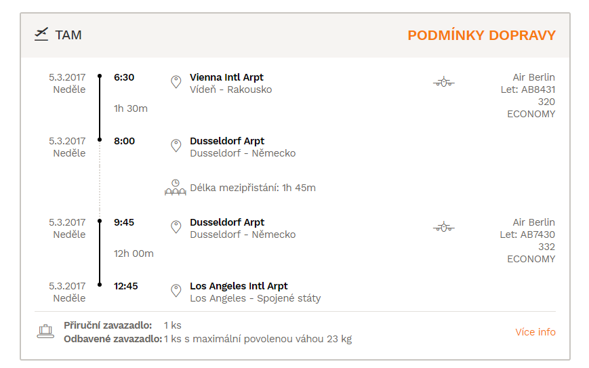This screenshot has width=589, height=368.
Task: Click the Odbavené zavazadlo baggage label
Action: (113, 339)
